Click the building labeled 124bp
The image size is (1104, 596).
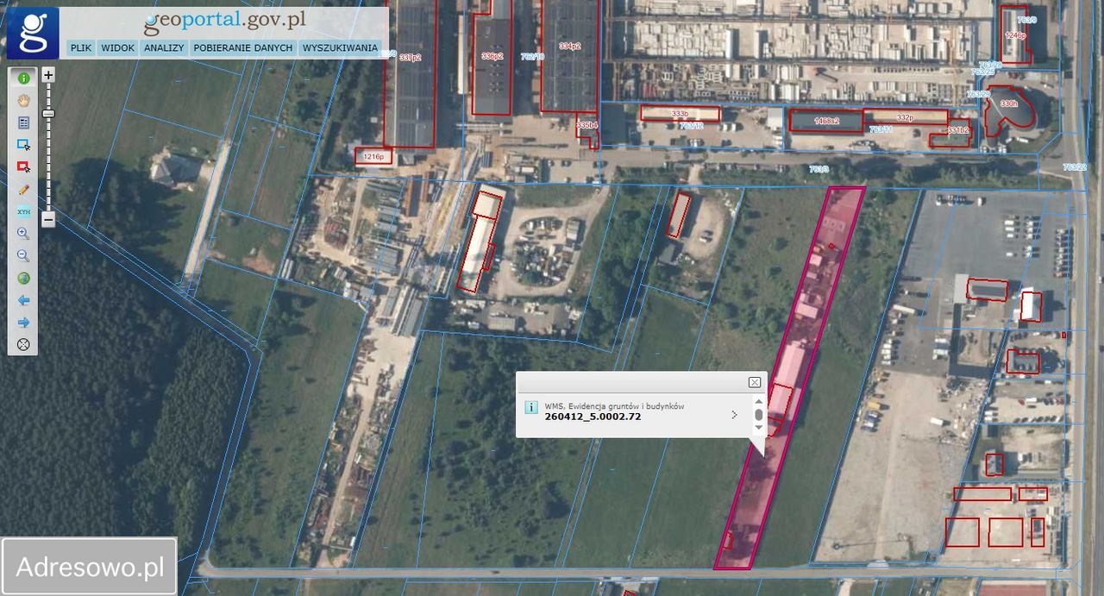(1015, 35)
